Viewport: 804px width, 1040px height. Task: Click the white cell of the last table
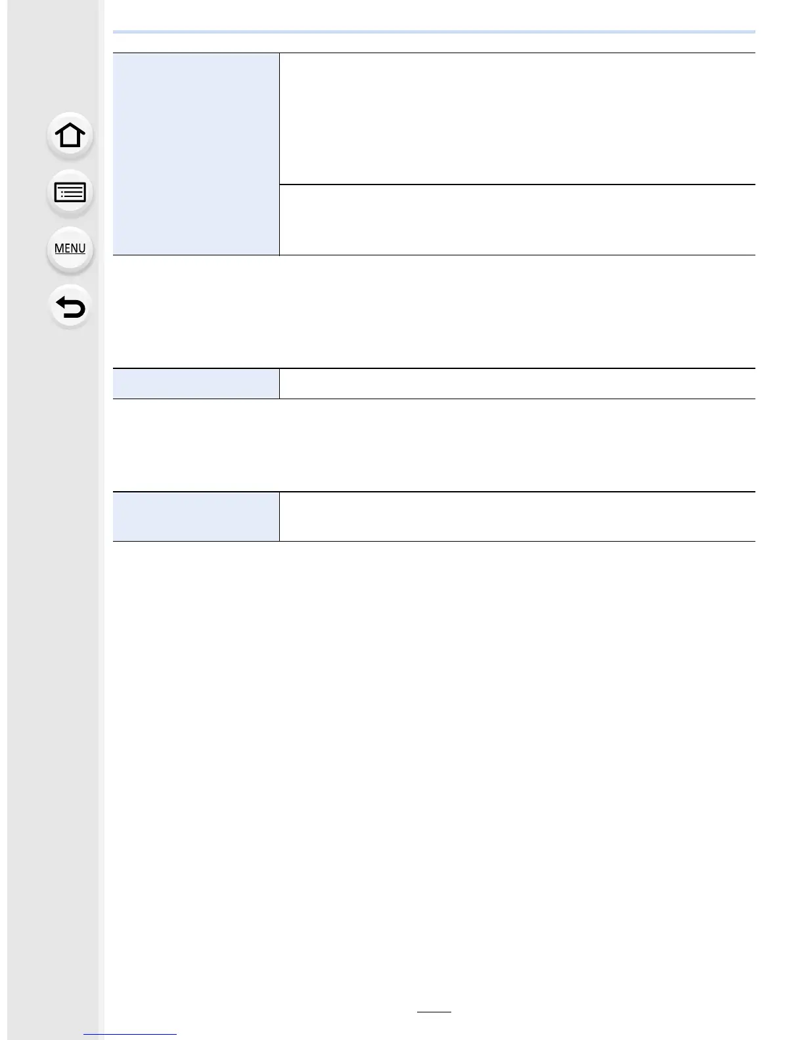[x=518, y=517]
